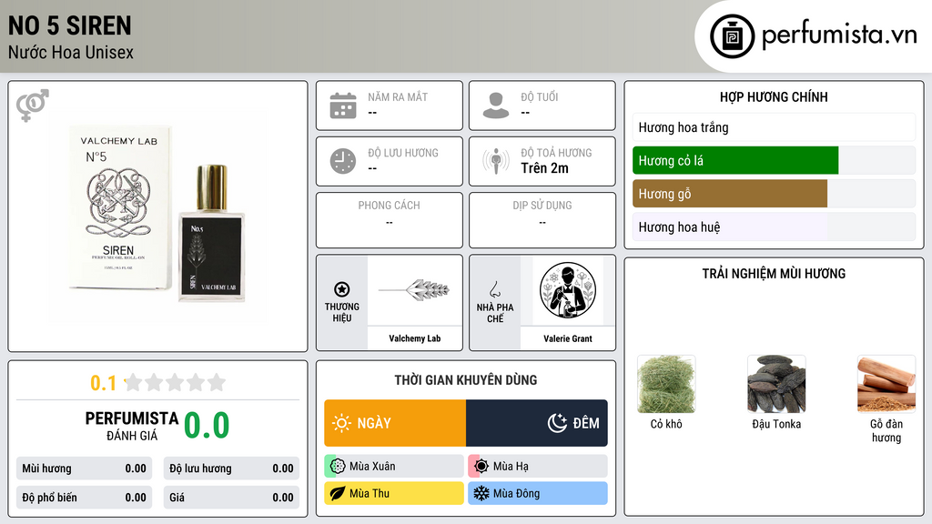Click the sun icon for Mùa Hạ
This screenshot has width=932, height=524.
pyautogui.click(x=481, y=467)
